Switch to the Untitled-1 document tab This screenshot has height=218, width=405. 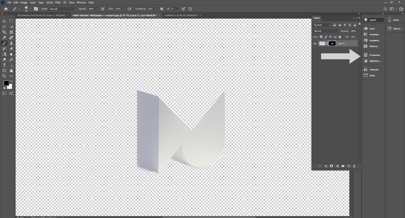coord(182,16)
